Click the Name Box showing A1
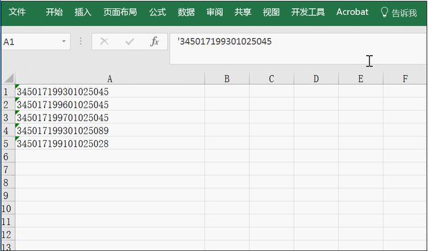This screenshot has height=251, width=428. (x=30, y=42)
